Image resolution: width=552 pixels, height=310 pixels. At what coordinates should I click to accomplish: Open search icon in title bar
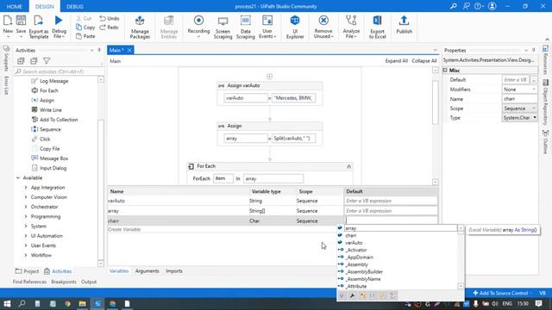454,6
